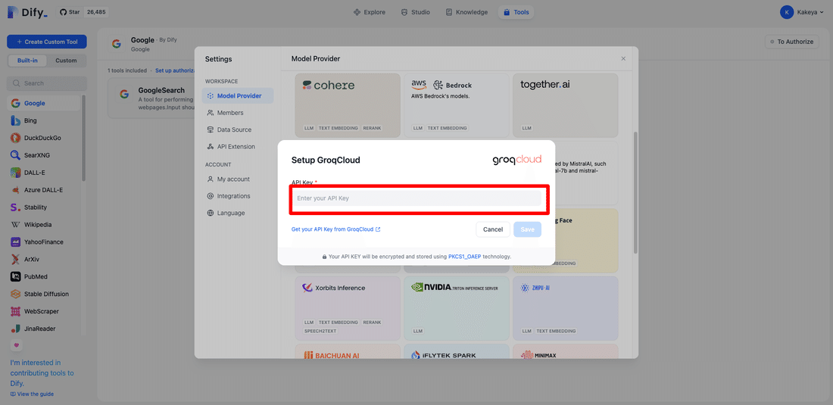Viewport: 833px width, 405px height.
Task: Select PubMed tool in sidebar
Action: pyautogui.click(x=44, y=276)
